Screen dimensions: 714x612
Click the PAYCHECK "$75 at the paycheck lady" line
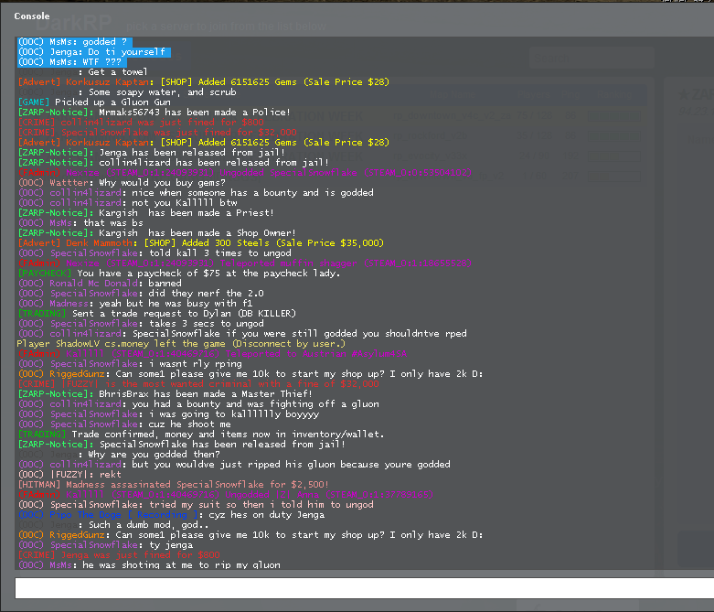[x=179, y=273]
